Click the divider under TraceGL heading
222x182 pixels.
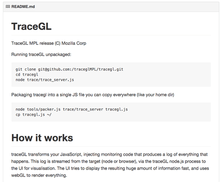111,35
